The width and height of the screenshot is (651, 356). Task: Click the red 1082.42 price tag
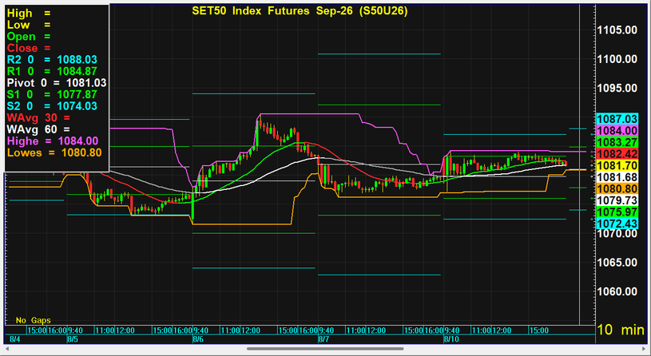[x=617, y=154]
